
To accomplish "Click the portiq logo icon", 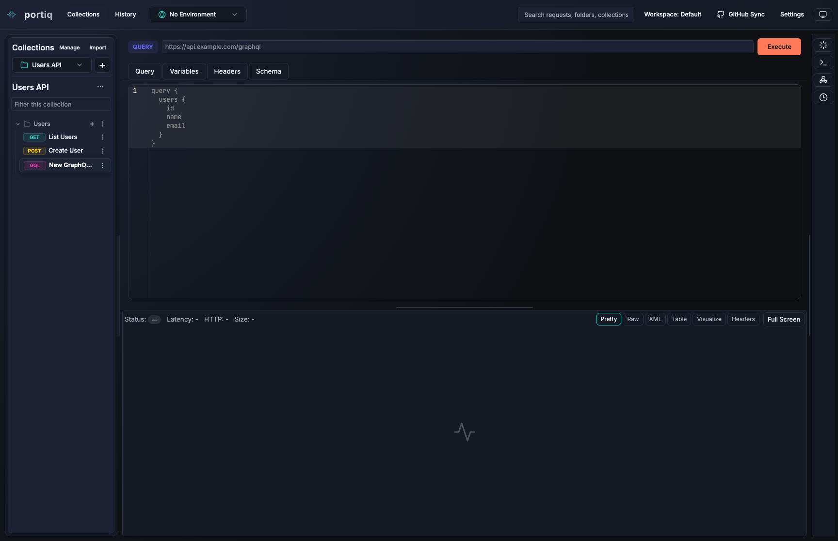I will point(12,15).
